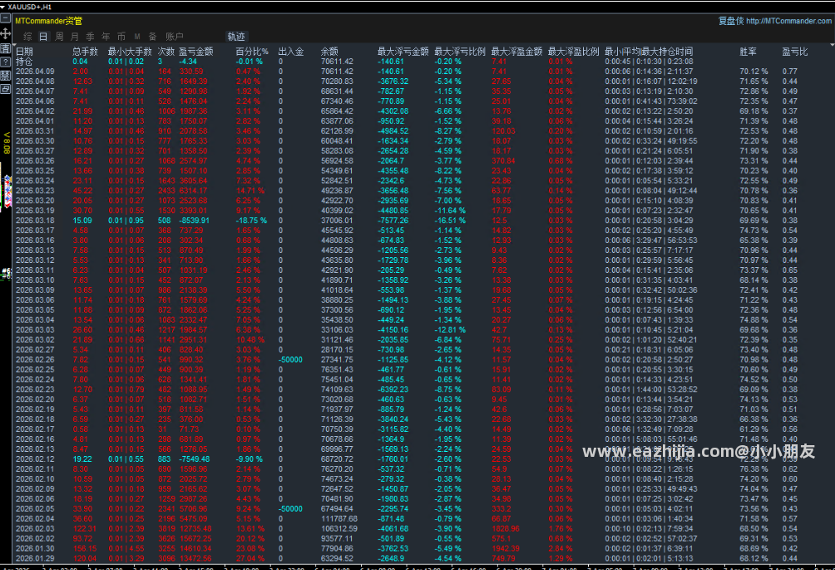Open help with the question mark icon
Image resolution: width=835 pixels, height=570 pixels.
click(x=5, y=62)
